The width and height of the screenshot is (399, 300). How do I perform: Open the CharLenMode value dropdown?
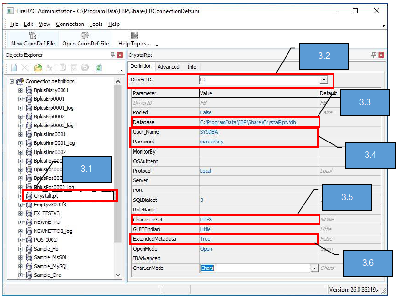(314, 268)
